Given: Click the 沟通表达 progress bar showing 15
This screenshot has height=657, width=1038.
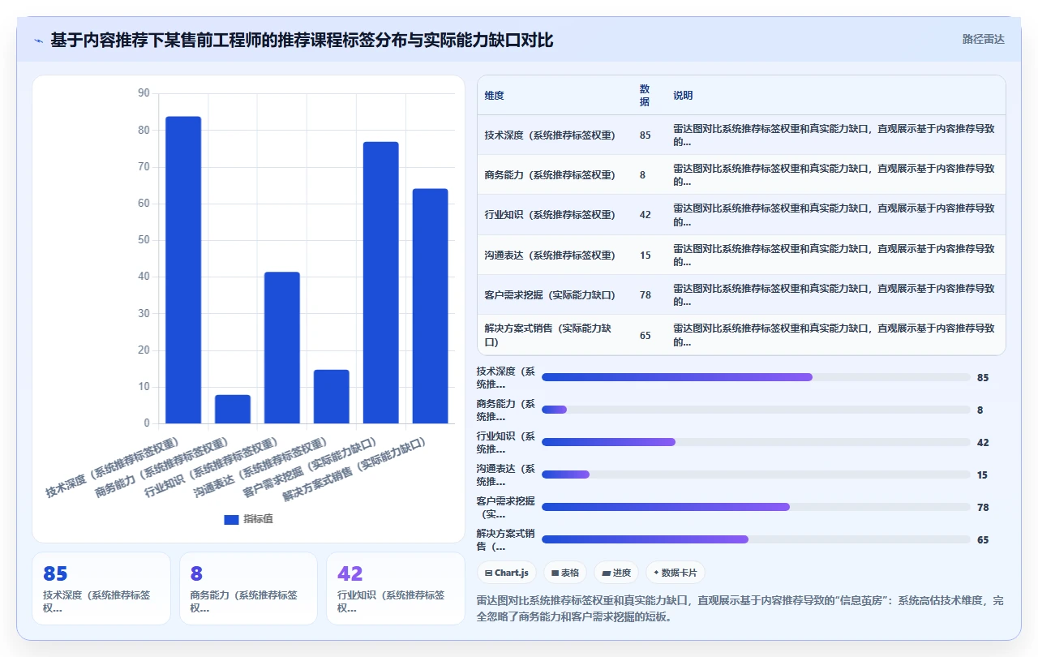Looking at the screenshot, I should pos(756,474).
